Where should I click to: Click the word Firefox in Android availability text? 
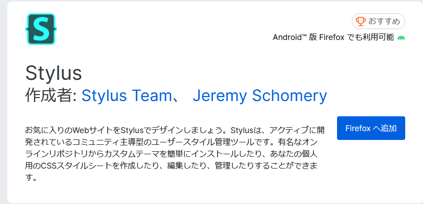click(x=332, y=37)
